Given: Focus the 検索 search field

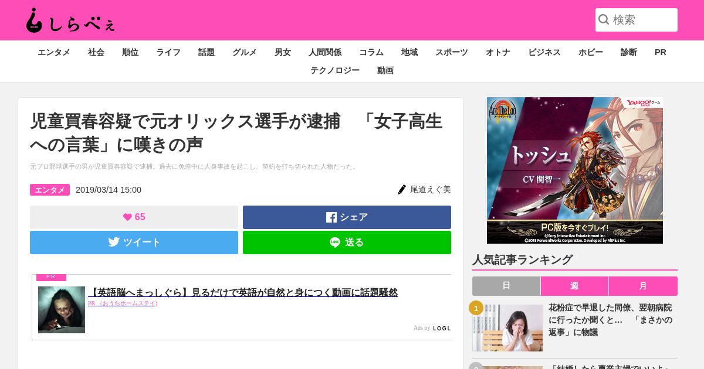Looking at the screenshot, I should (x=637, y=20).
